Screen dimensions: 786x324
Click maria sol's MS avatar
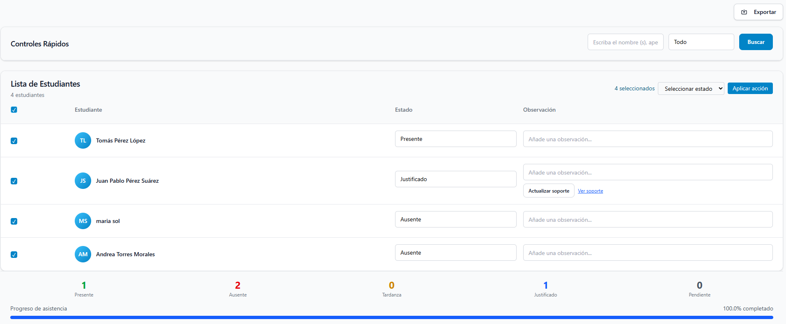click(x=83, y=221)
